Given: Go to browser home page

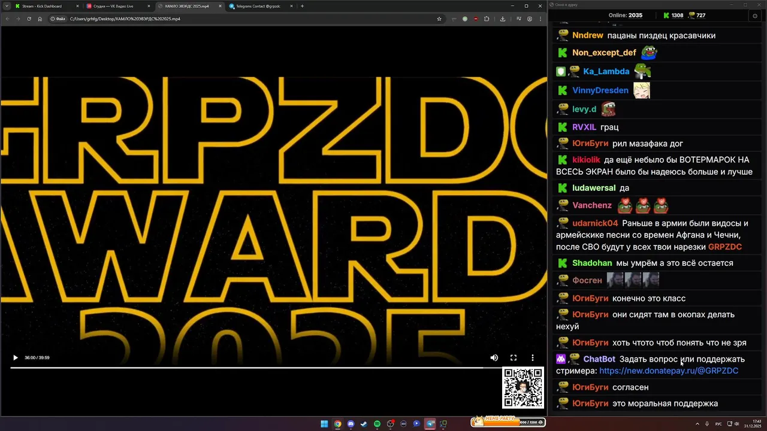Looking at the screenshot, I should [x=40, y=19].
